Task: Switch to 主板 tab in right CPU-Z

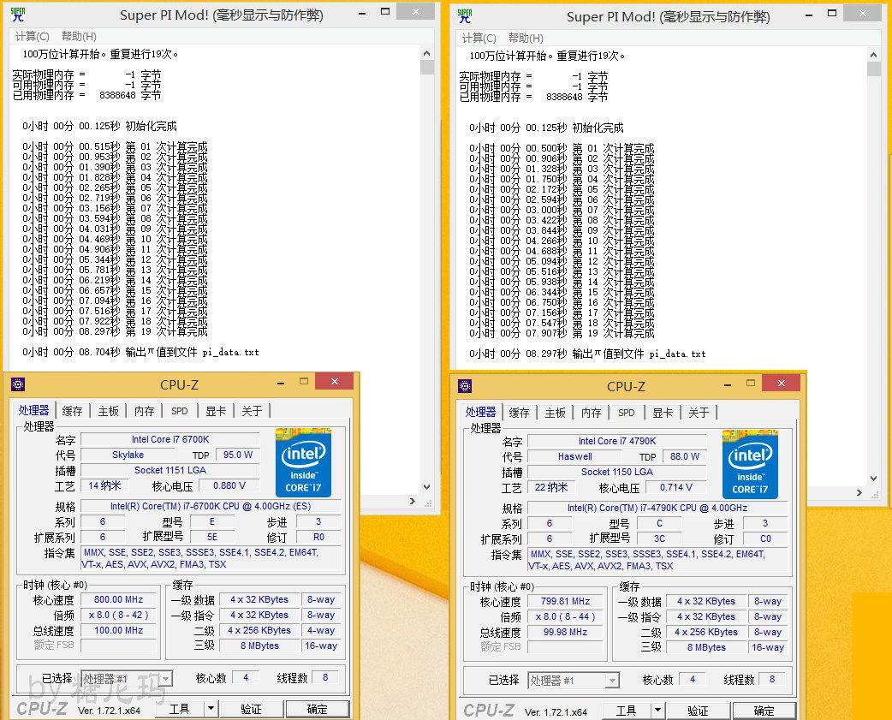Action: click(x=556, y=413)
